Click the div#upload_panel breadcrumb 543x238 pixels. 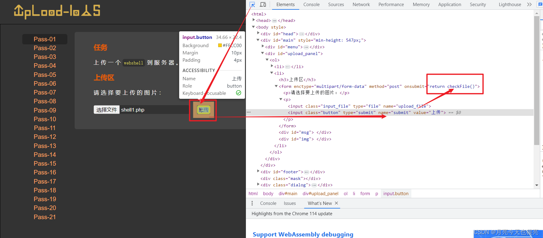tap(320, 194)
